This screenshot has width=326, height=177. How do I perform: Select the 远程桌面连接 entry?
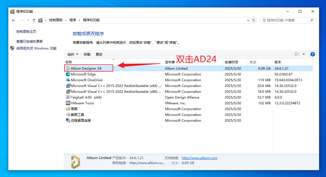click(81, 120)
